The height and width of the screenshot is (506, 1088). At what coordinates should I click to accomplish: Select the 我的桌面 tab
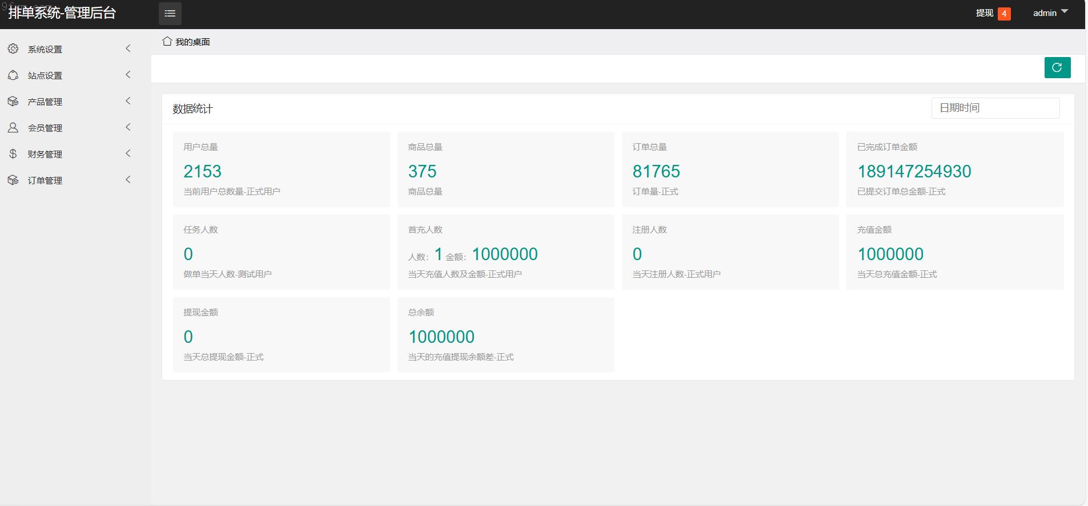tap(192, 42)
